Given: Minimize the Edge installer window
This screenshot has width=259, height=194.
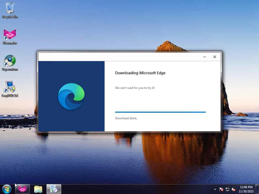Looking at the screenshot, I should pyautogui.click(x=204, y=57).
